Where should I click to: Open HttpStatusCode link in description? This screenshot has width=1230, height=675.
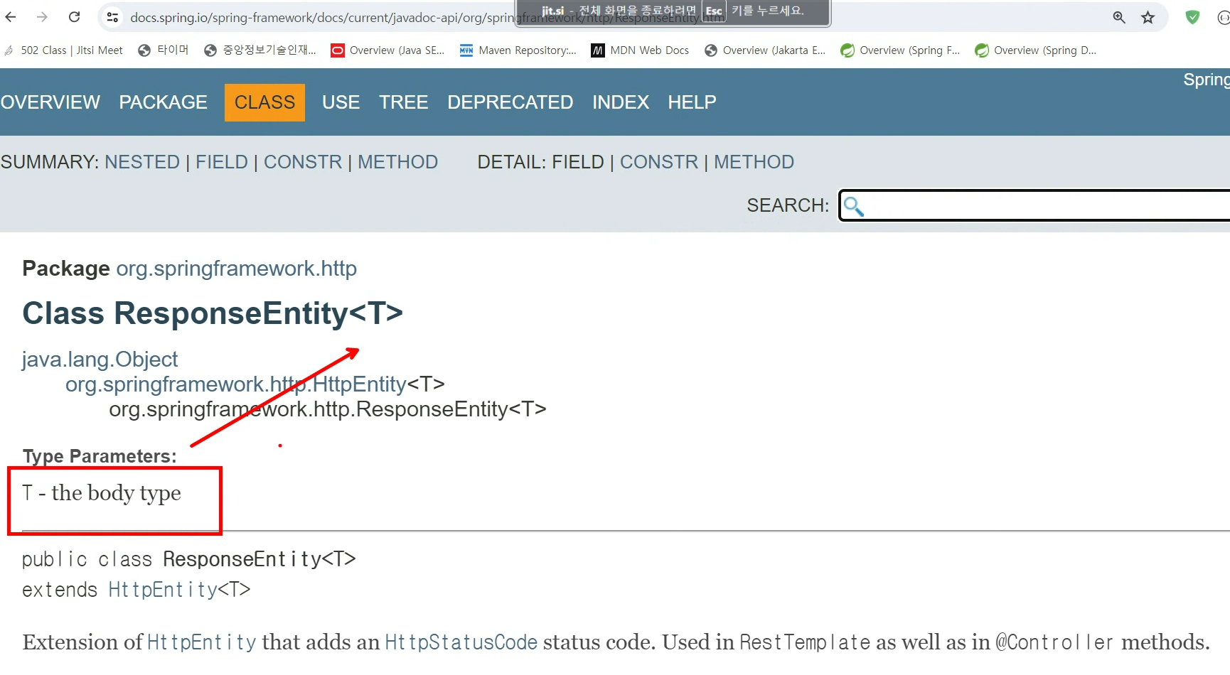pos(461,642)
